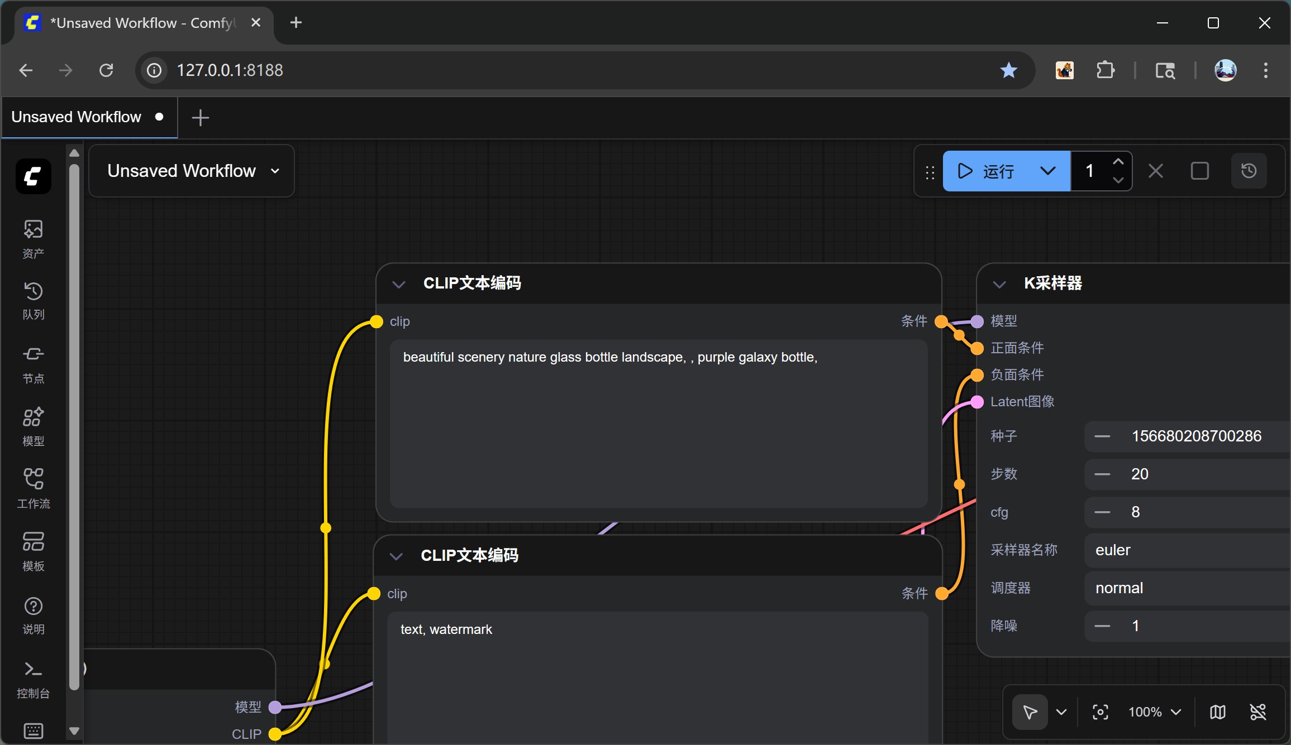Decrease the 步数 steps value
This screenshot has width=1291, height=745.
tap(1102, 474)
